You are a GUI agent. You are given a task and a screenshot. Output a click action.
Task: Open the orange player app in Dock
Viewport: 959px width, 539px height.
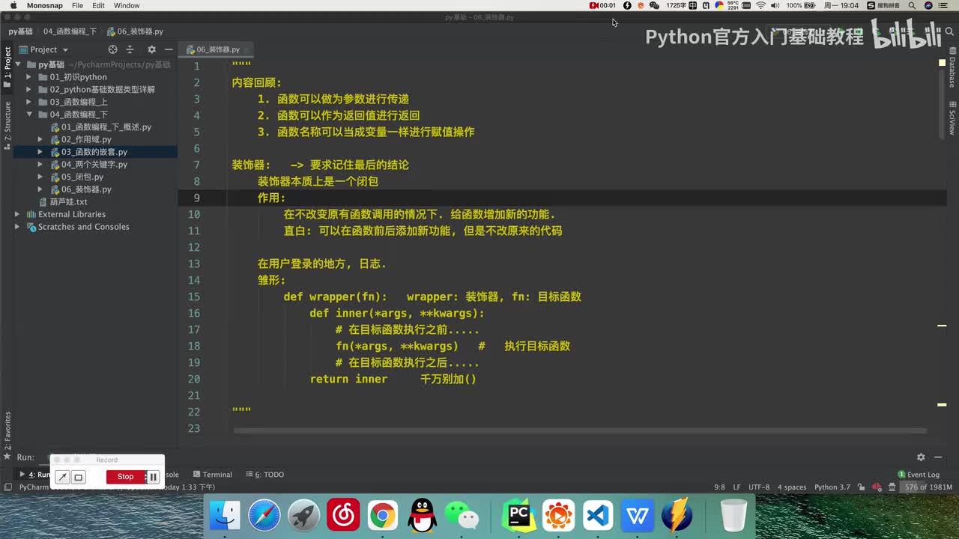[558, 516]
